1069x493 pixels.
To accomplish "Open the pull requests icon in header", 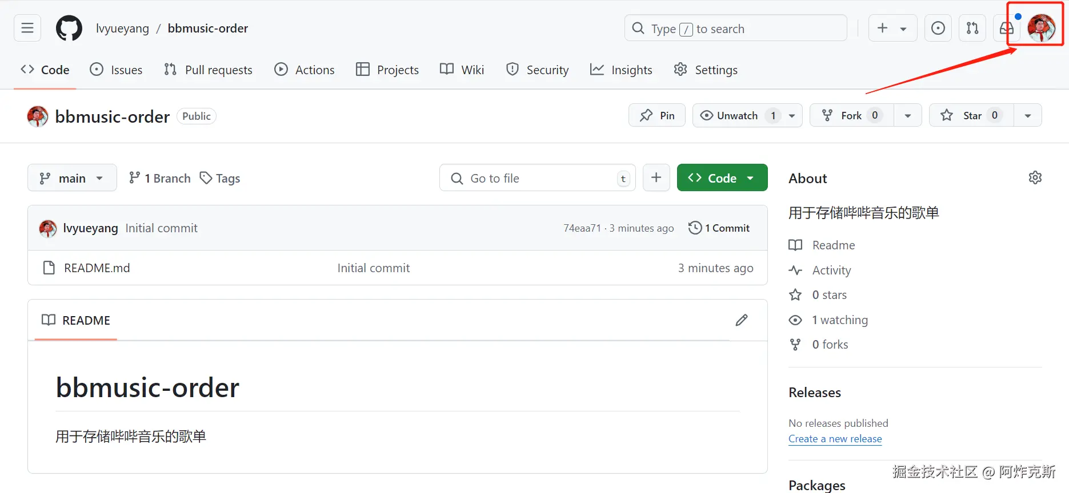I will click(x=972, y=28).
